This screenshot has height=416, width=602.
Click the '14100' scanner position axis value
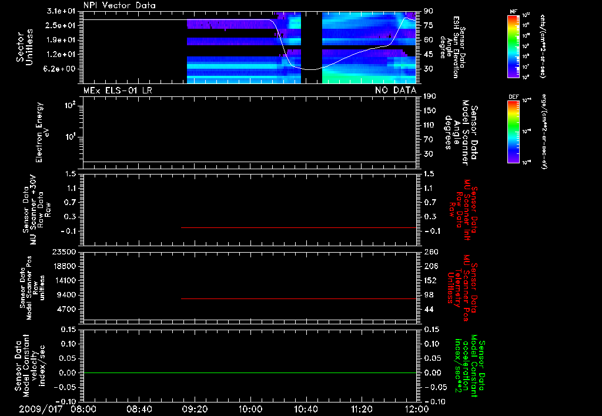(63, 280)
